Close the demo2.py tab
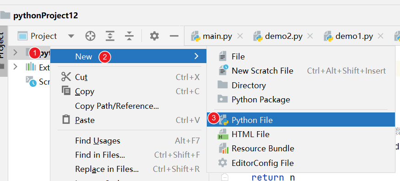 (310, 36)
